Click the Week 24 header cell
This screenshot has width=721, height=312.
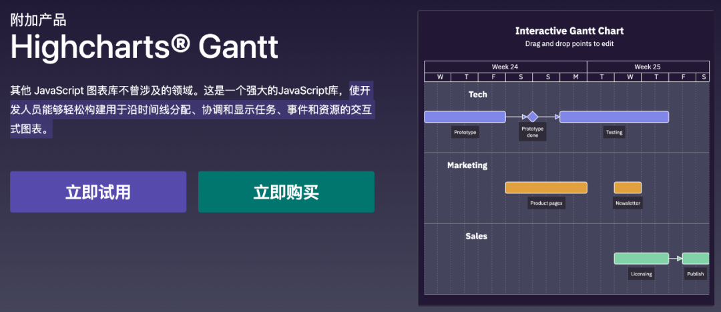tap(505, 67)
